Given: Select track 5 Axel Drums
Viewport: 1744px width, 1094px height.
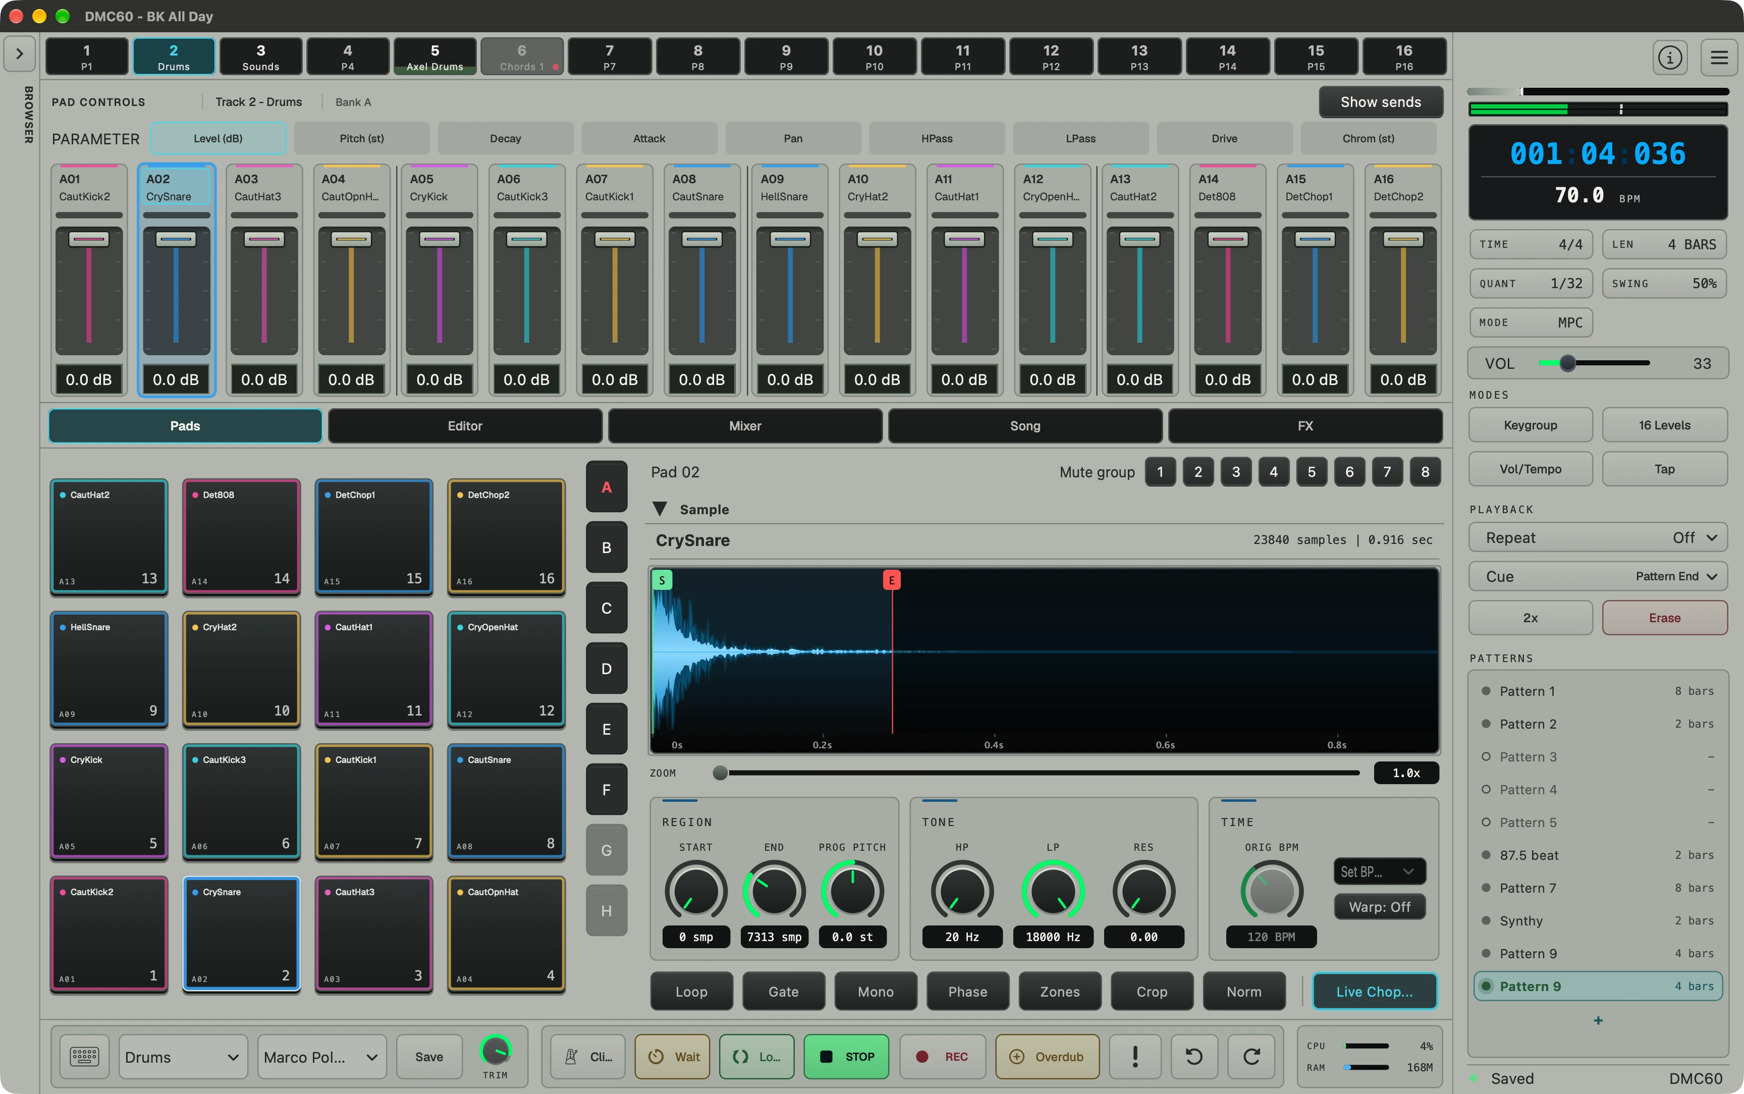Looking at the screenshot, I should (x=434, y=57).
